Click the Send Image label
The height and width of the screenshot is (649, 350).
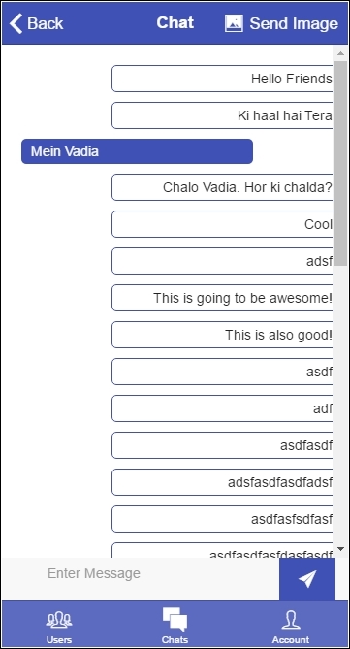tap(294, 23)
